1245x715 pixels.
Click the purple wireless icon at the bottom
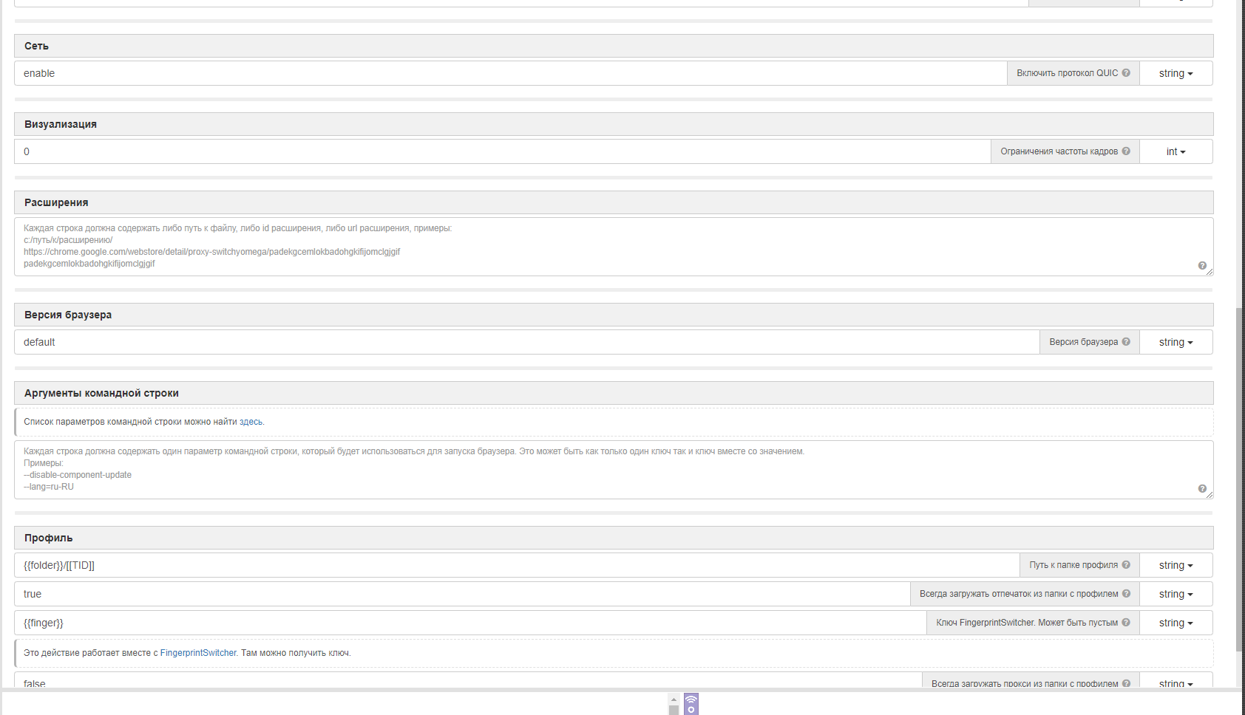(x=691, y=704)
